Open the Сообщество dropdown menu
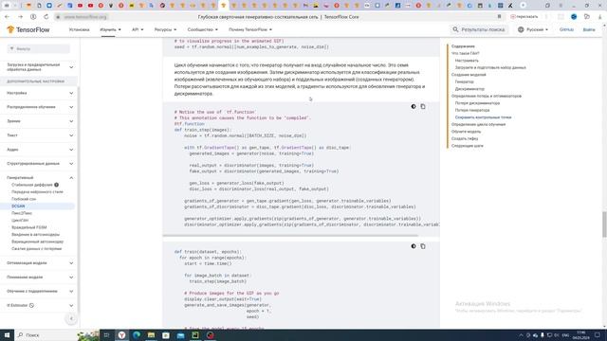This screenshot has height=341, width=607. click(x=202, y=29)
